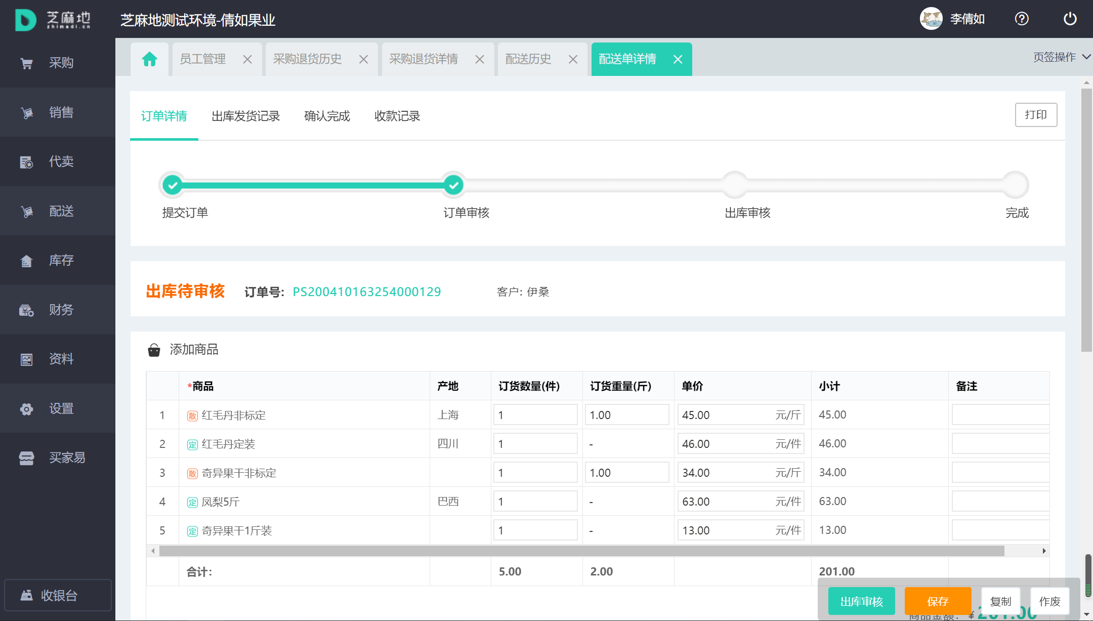
Task: Click the 完成 progress step
Action: [1016, 185]
